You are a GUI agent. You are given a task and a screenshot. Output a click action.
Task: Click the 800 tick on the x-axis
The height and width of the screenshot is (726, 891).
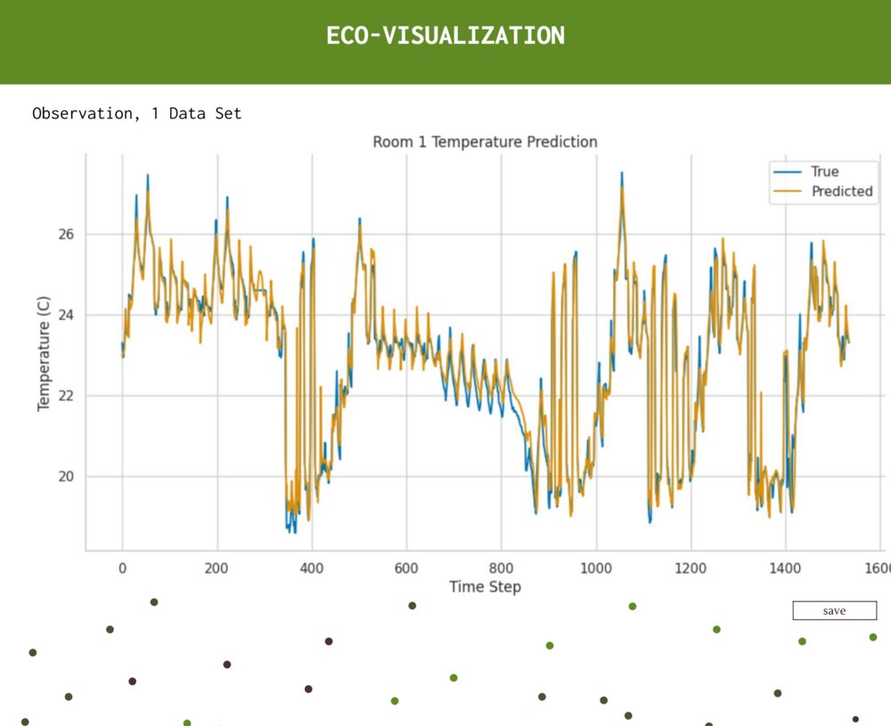(501, 568)
